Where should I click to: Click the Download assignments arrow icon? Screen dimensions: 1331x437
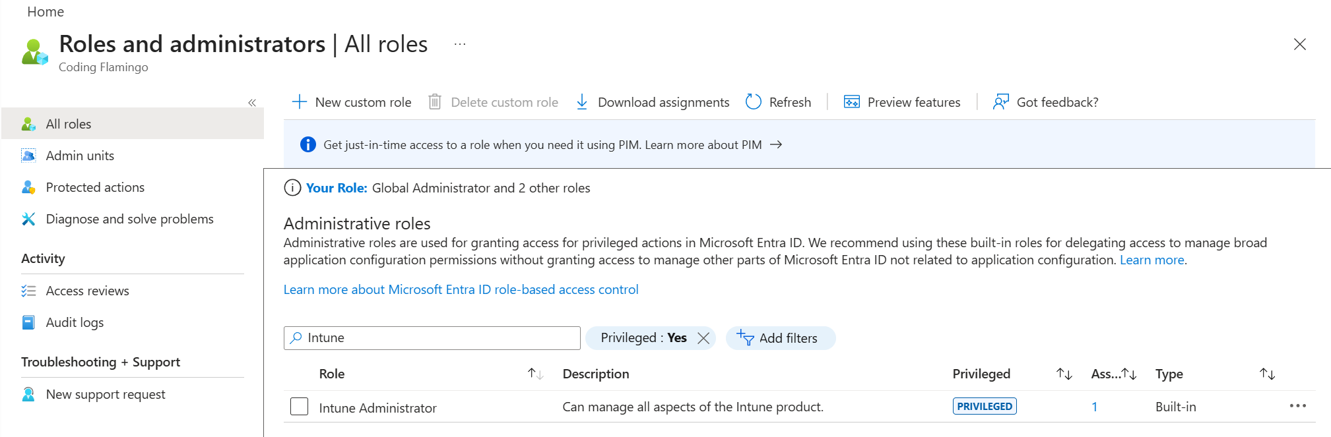click(x=582, y=102)
